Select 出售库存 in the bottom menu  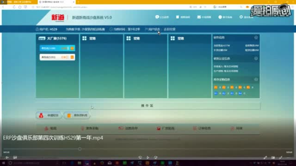coord(128,128)
